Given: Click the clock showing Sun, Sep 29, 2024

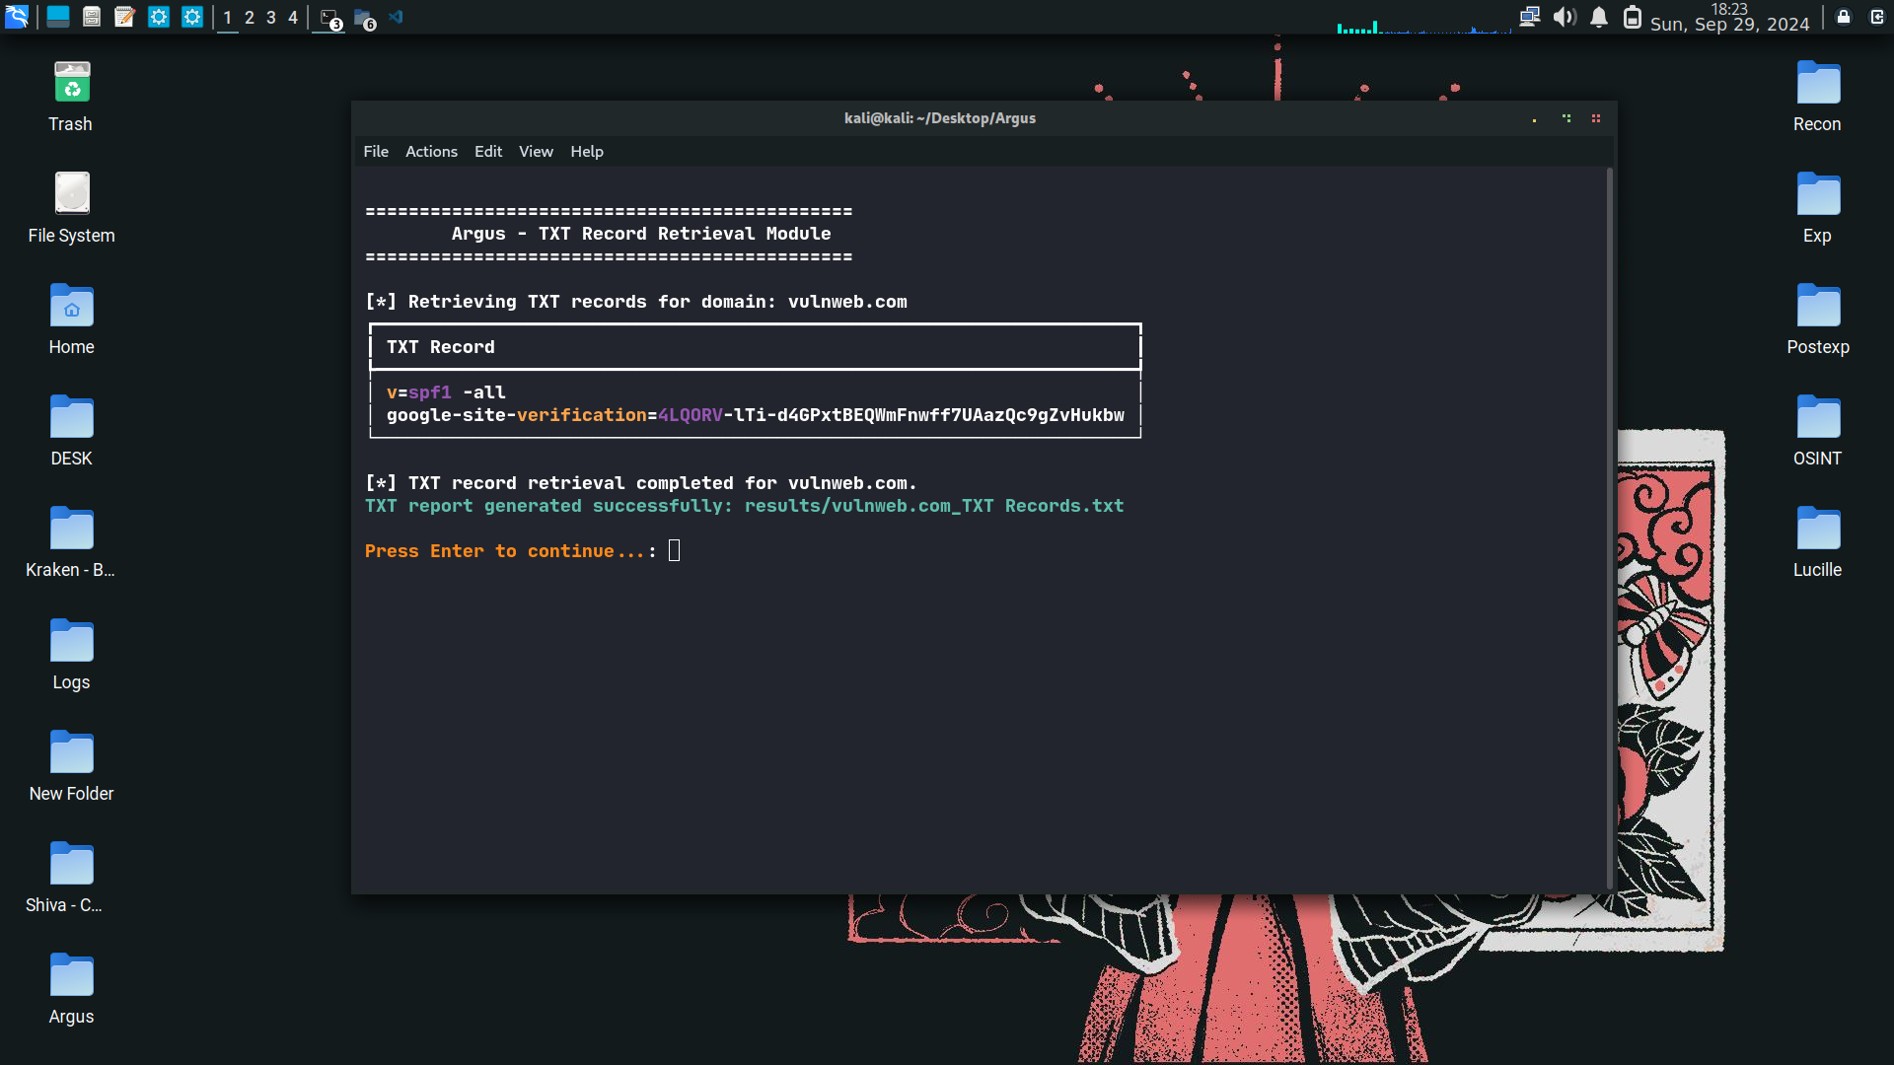Looking at the screenshot, I should click(x=1729, y=24).
